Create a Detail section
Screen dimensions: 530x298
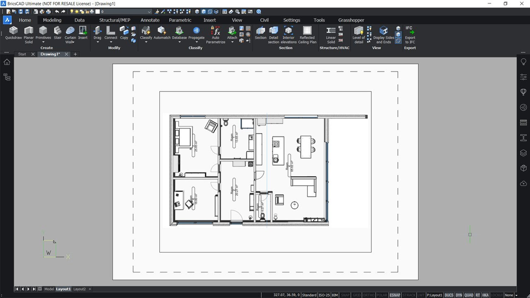[x=274, y=35]
